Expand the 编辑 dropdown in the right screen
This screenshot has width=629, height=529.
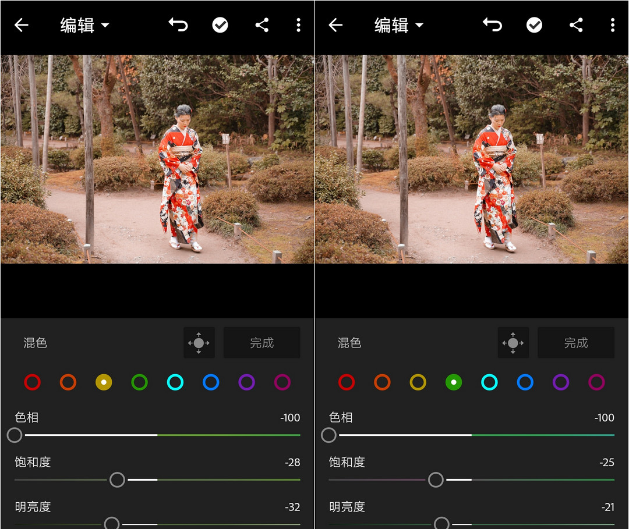click(x=399, y=25)
